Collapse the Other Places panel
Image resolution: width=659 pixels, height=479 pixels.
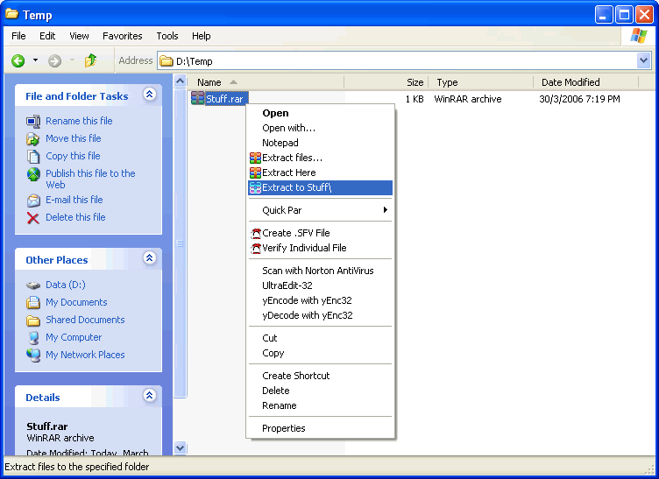(x=149, y=258)
